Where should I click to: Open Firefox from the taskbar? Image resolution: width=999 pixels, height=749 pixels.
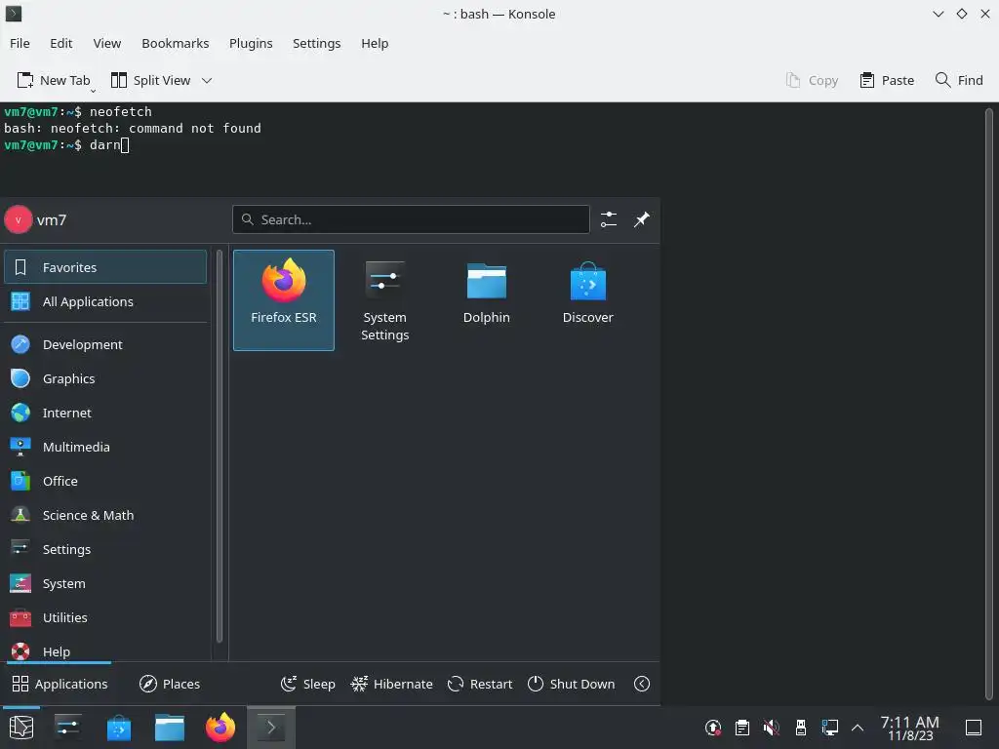tap(220, 728)
